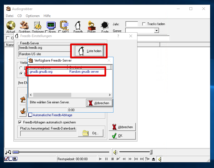Click the Pause playback button
This screenshot has width=214, height=168.
(x=106, y=159)
